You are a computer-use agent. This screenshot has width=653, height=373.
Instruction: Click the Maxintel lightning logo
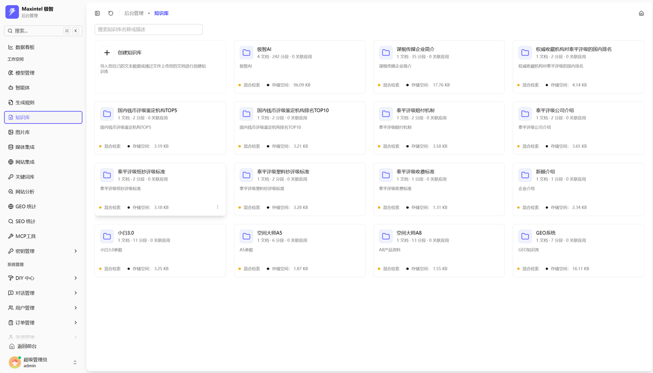tap(12, 12)
